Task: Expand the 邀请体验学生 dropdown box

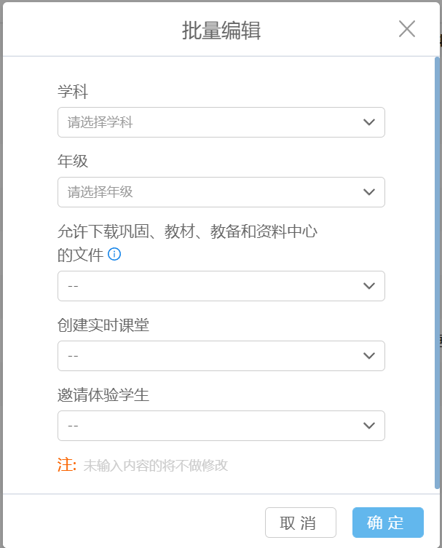Action: coord(221,426)
